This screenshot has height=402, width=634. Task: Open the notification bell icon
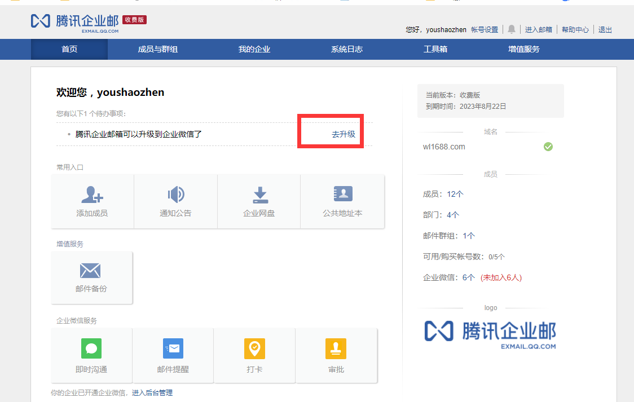click(512, 29)
